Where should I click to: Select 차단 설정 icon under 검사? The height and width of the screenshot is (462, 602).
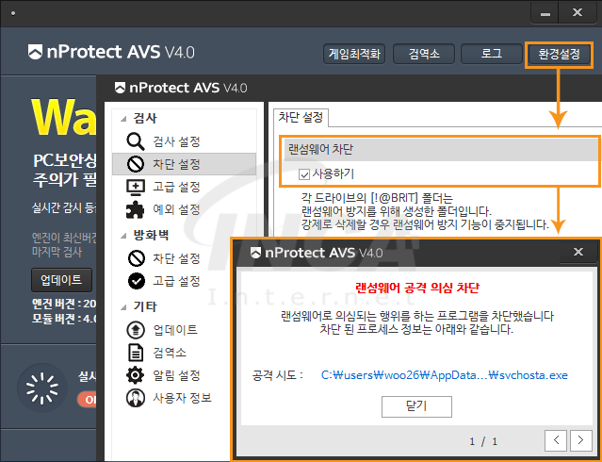(136, 164)
